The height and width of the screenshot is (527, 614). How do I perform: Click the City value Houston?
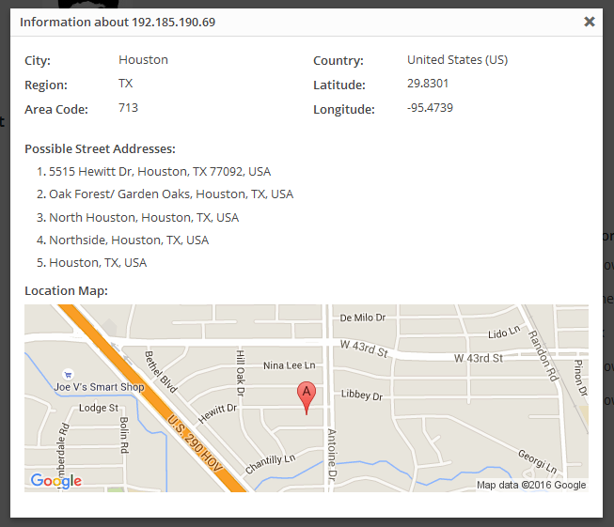(x=143, y=60)
